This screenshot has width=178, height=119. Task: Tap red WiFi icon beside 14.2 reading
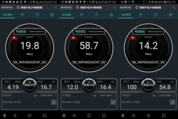(x=133, y=38)
